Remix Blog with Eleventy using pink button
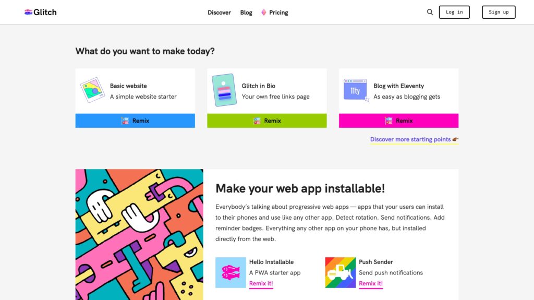Screen dimensions: 534x300 click(x=398, y=121)
